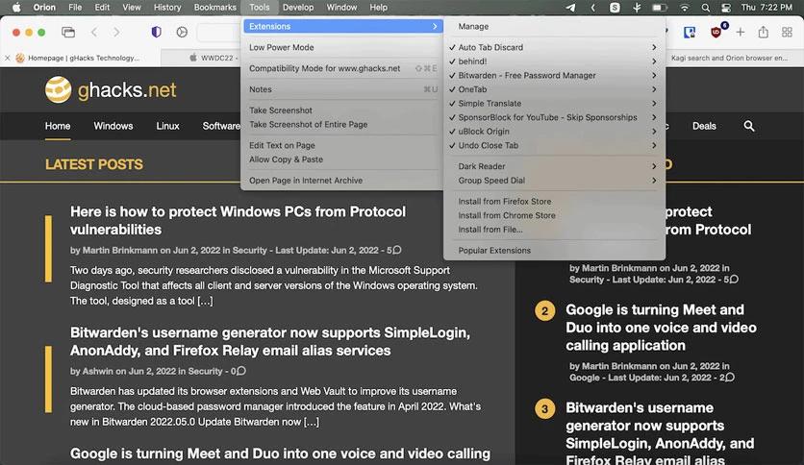Open Popular Extensions
Screen dimensions: 804x465
click(553, 251)
